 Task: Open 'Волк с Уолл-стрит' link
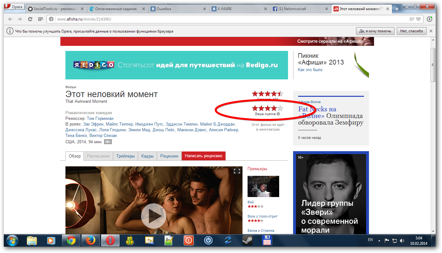[262, 216]
